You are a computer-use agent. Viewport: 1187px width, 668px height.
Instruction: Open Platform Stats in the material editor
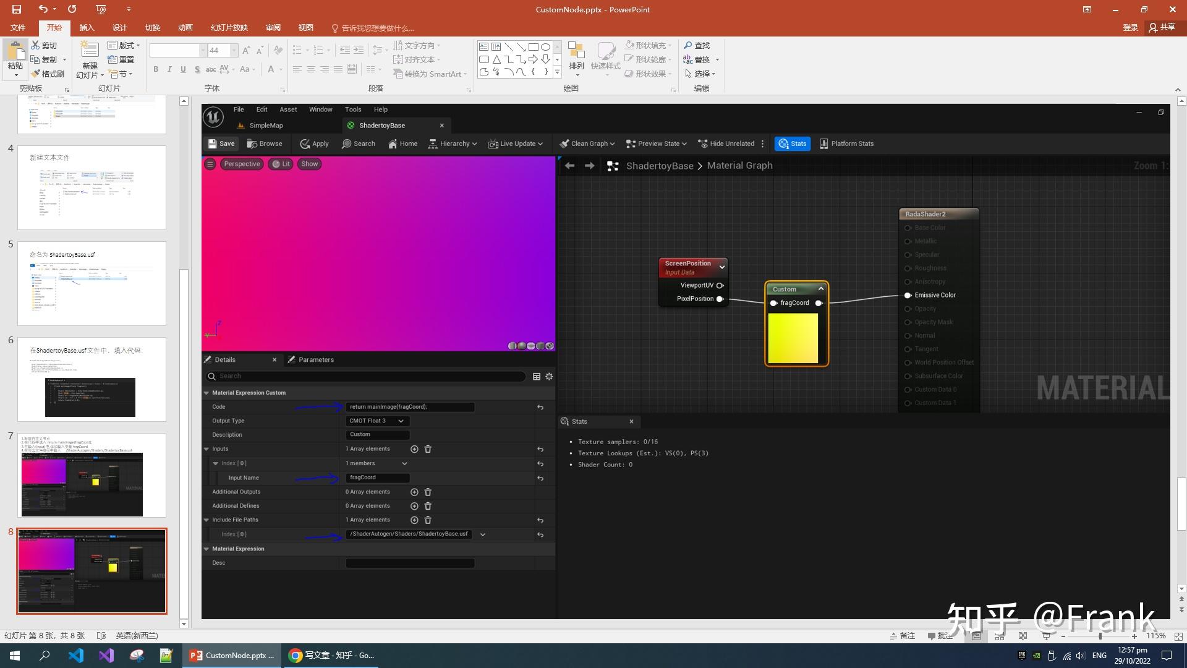pos(847,143)
